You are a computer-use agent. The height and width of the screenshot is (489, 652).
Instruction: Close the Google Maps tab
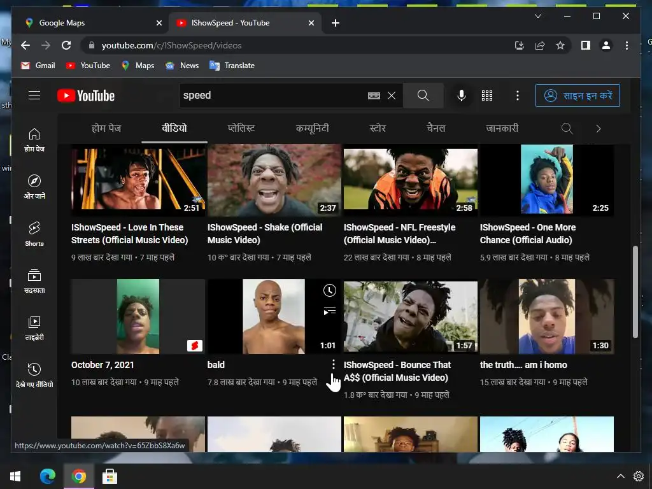click(159, 23)
